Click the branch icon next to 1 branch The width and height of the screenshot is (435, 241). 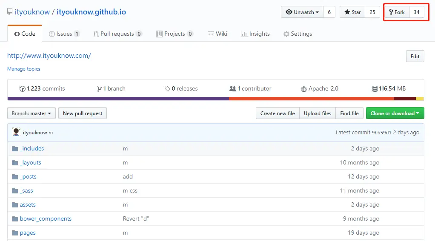99,89
